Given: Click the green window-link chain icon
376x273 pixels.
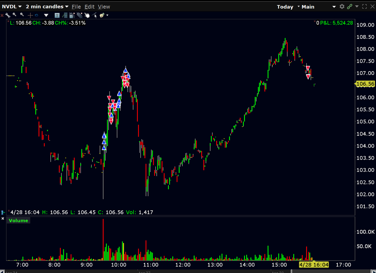Looking at the screenshot, I should (350, 7).
